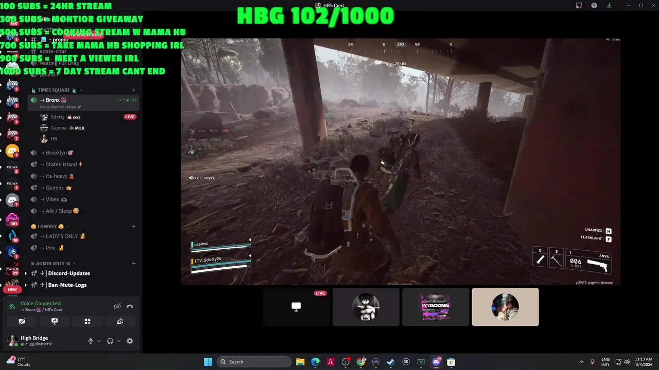Open Steam from taskbar
Image resolution: width=659 pixels, height=370 pixels.
tap(391, 362)
